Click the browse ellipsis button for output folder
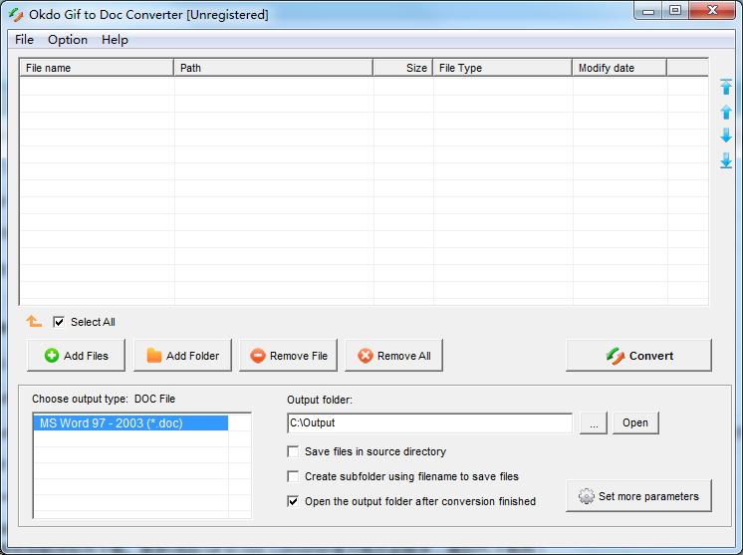 coord(594,422)
